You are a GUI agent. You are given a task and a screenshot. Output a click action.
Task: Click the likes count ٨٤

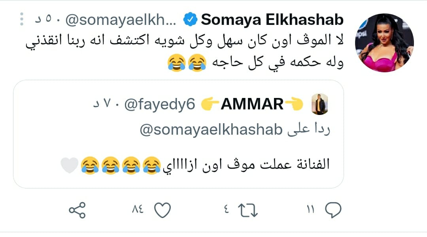tap(138, 210)
